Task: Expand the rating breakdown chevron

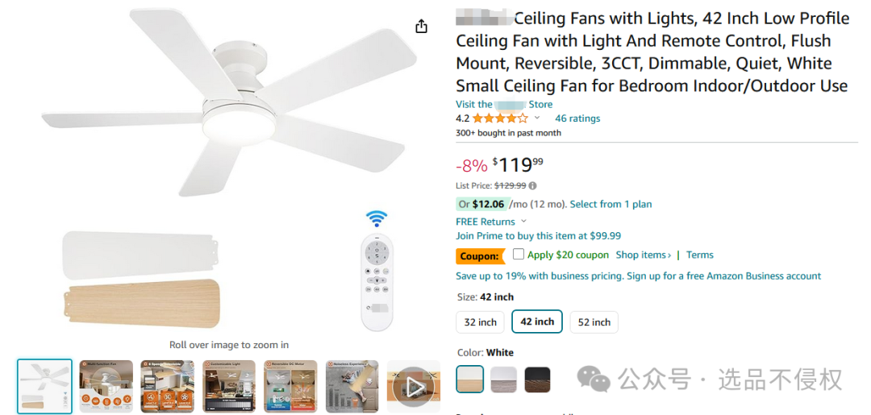Action: point(537,118)
